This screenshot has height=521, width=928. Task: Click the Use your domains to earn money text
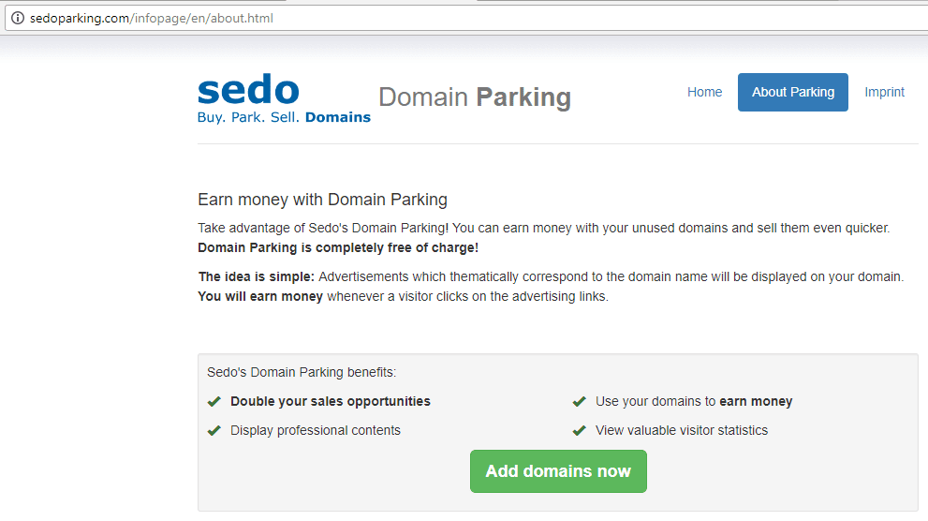click(694, 401)
